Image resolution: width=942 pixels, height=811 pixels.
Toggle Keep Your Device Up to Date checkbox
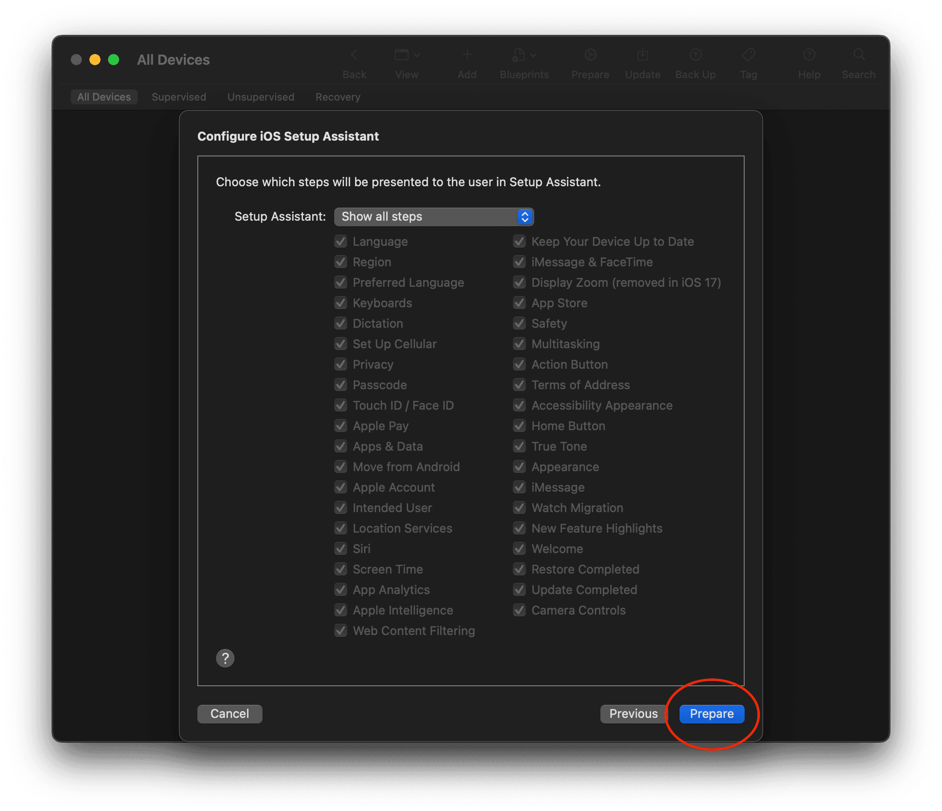point(519,242)
